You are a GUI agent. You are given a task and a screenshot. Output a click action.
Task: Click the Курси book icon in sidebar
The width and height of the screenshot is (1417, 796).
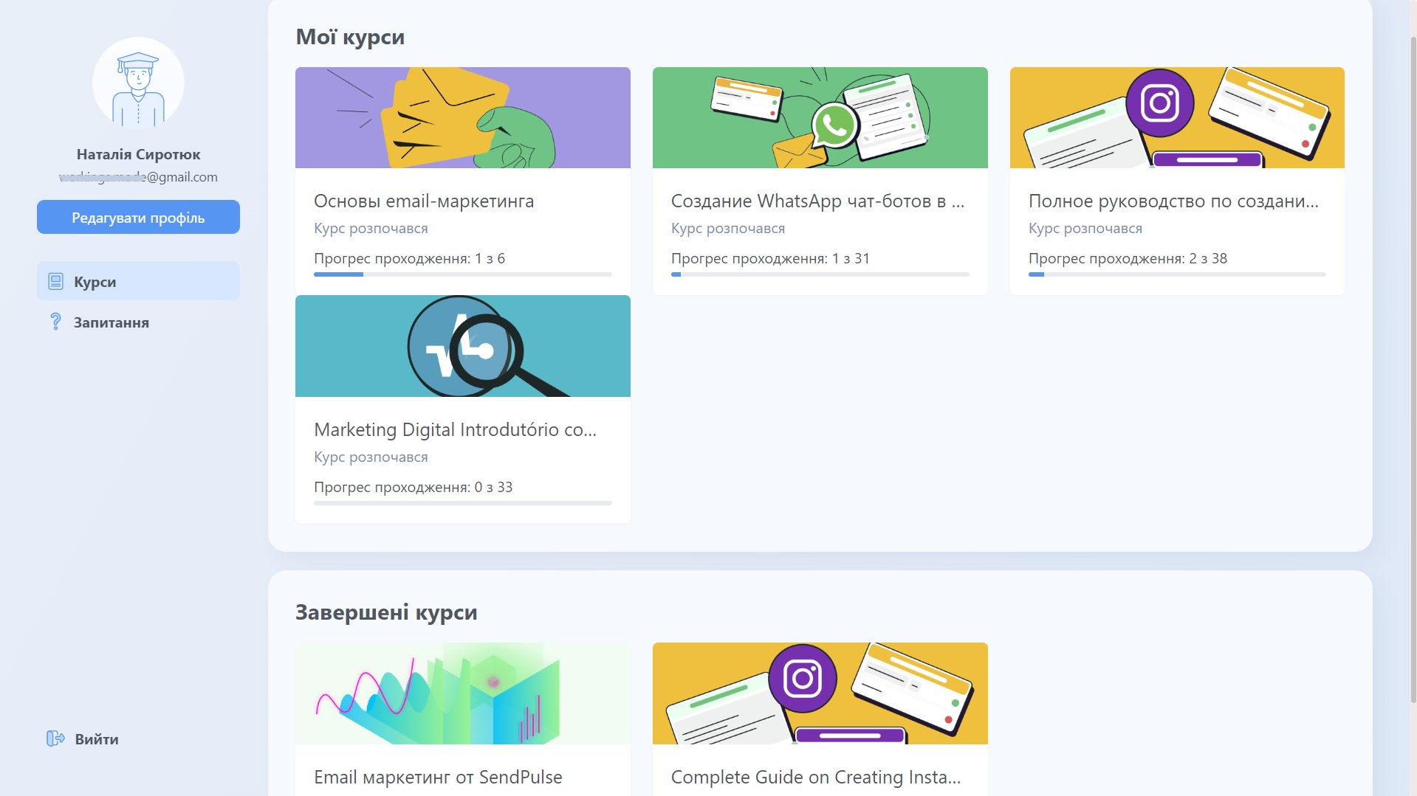[x=55, y=282]
